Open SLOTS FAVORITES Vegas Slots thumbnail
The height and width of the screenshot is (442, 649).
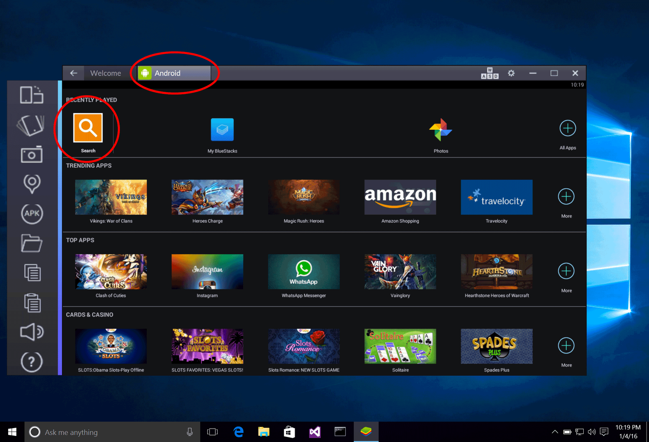pyautogui.click(x=207, y=346)
